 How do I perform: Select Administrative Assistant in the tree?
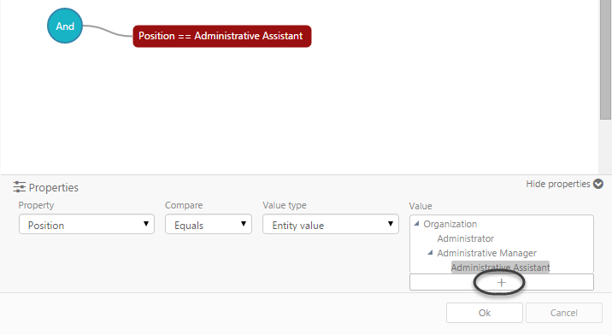coord(500,267)
